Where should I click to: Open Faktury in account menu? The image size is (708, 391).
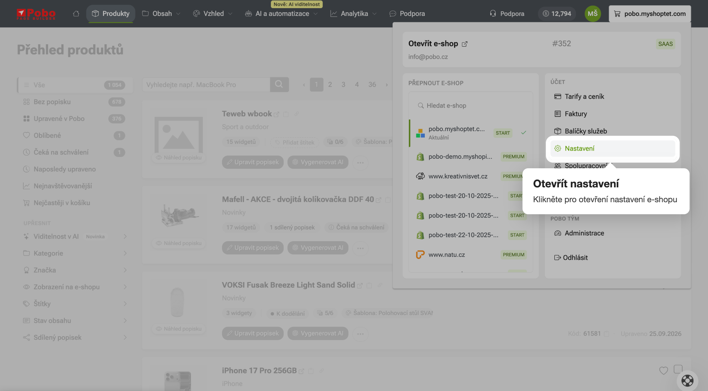tap(613, 114)
